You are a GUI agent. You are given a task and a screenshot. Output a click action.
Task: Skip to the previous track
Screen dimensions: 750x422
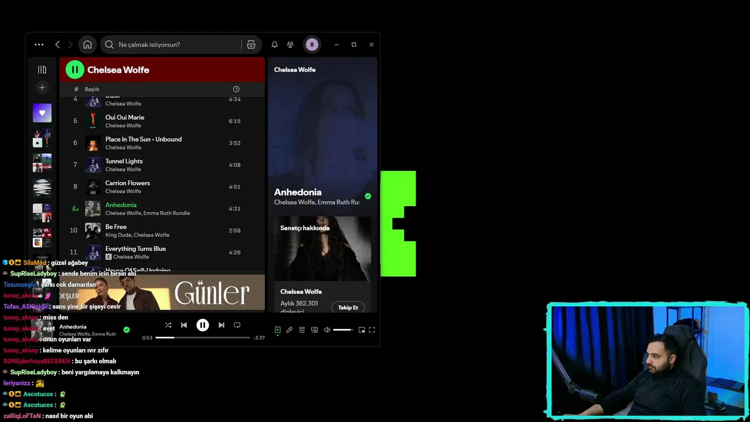pos(184,325)
